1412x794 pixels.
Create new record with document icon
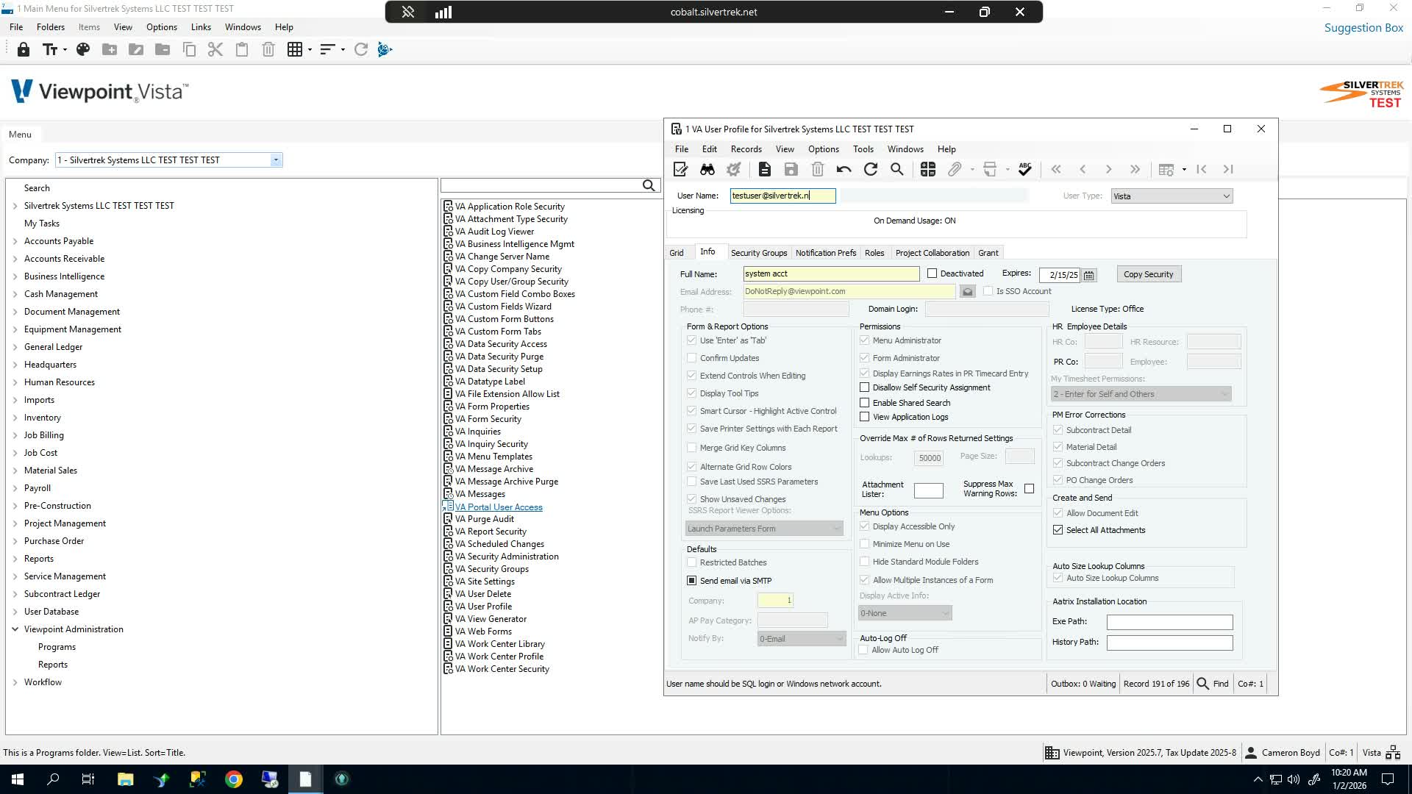pyautogui.click(x=765, y=169)
